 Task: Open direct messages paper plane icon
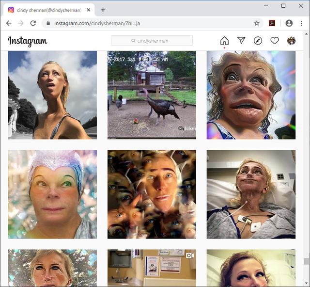[x=241, y=41]
